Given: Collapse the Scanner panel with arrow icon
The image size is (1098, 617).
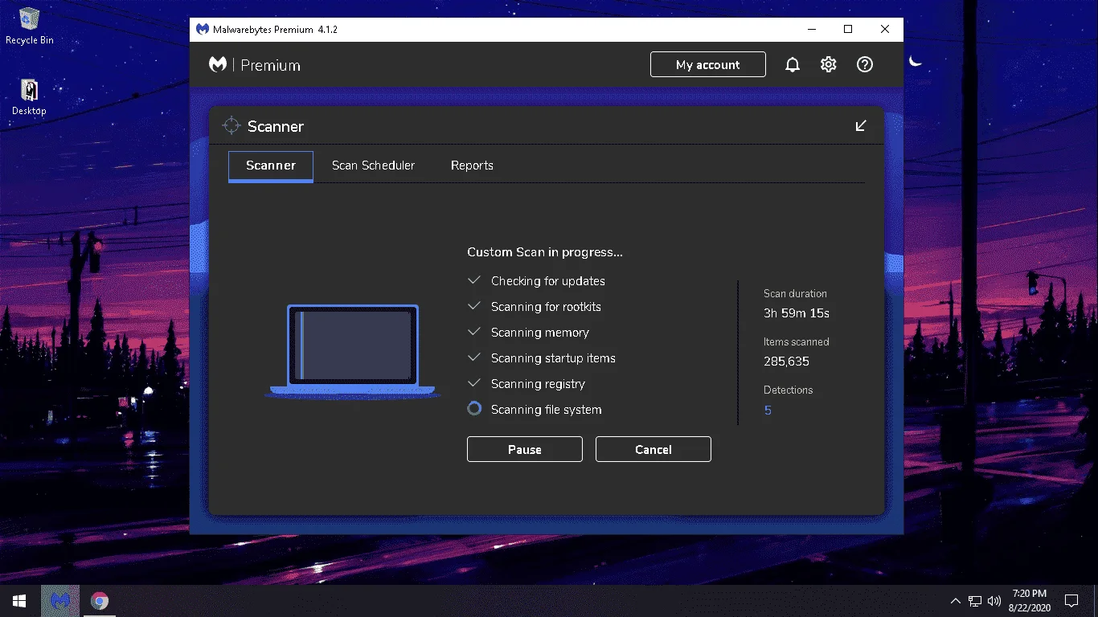Looking at the screenshot, I should coord(861,126).
